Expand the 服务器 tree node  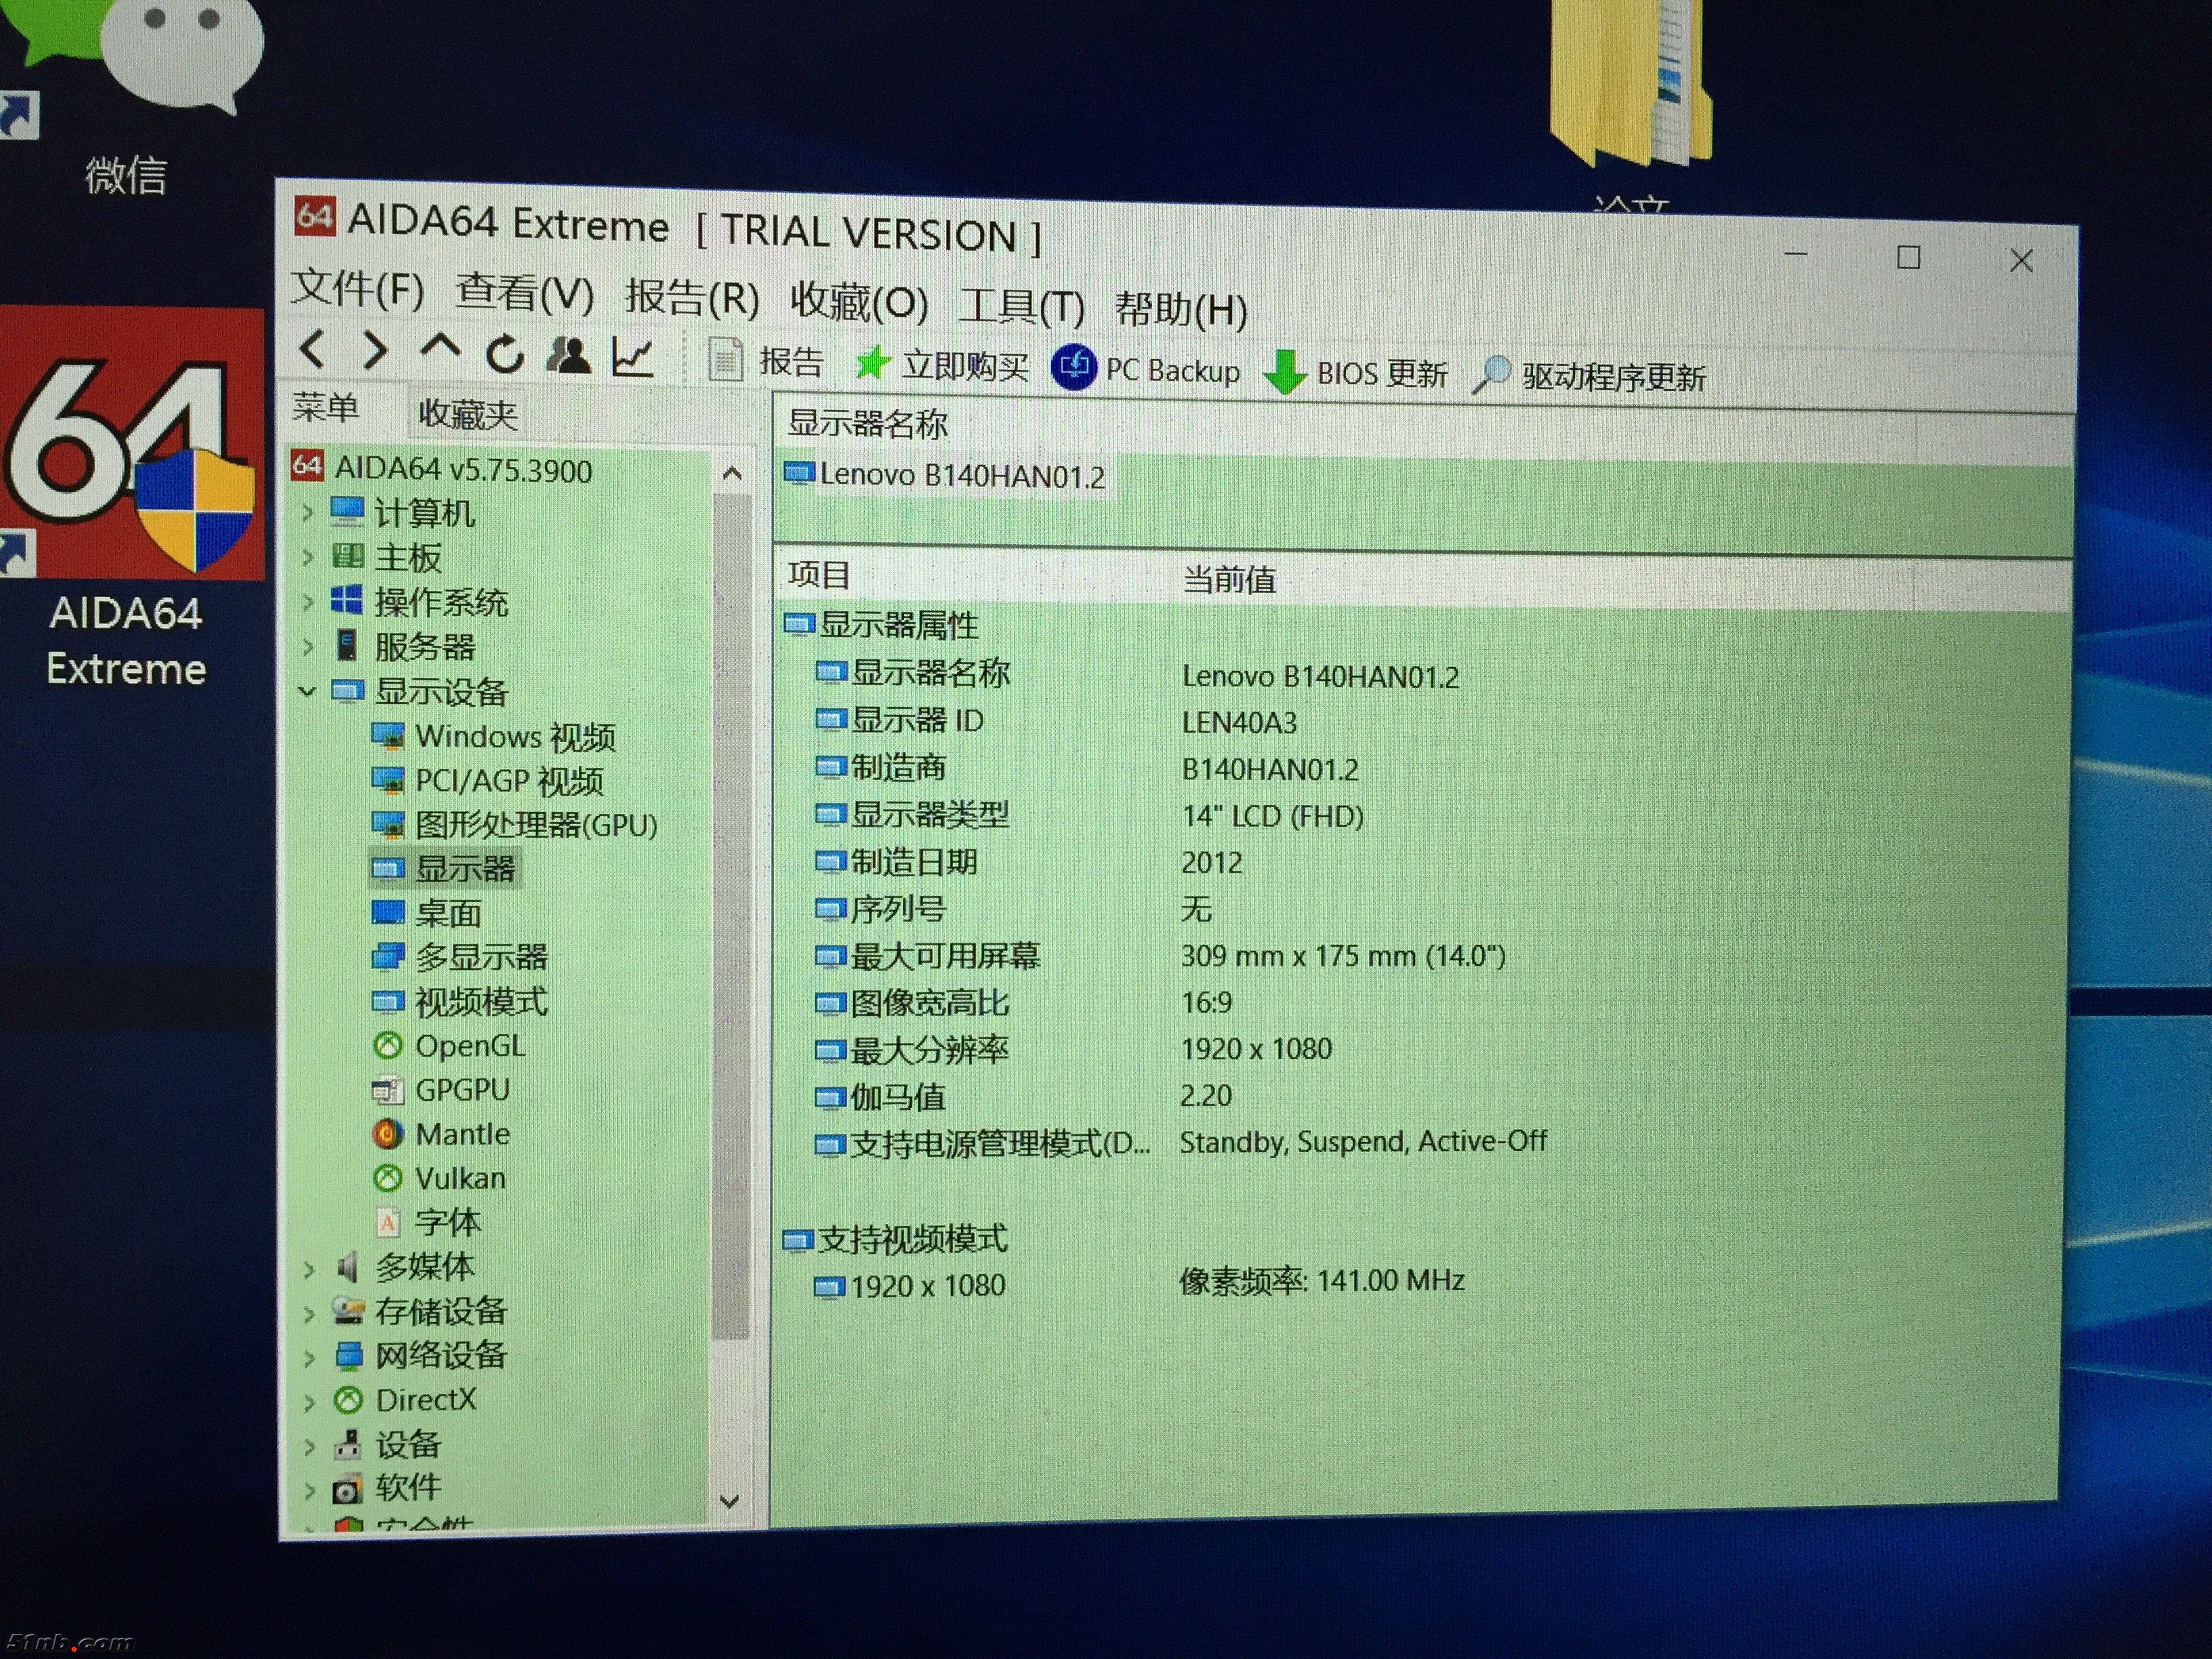tap(308, 647)
